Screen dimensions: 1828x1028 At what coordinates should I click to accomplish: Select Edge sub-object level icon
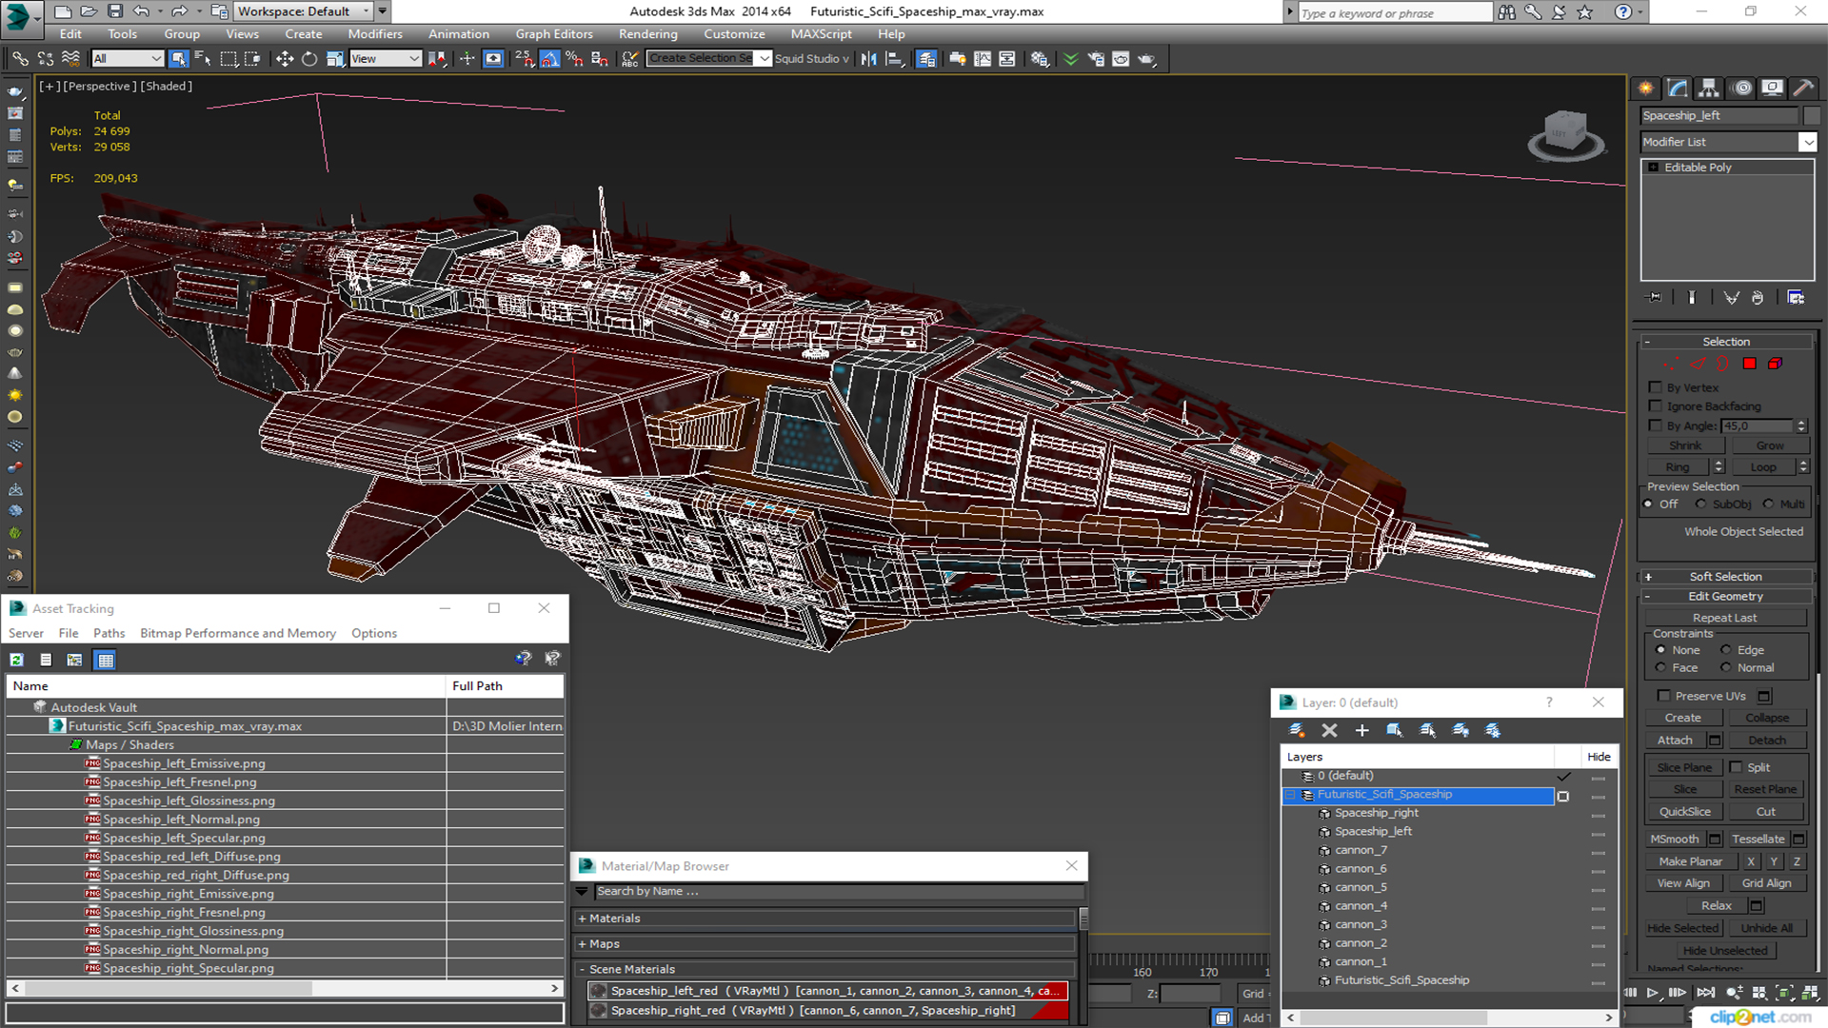point(1698,364)
